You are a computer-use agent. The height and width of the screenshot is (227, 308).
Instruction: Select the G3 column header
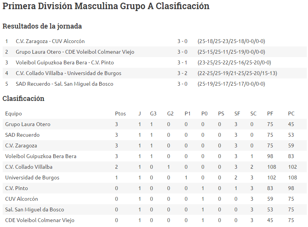[x=153, y=114]
